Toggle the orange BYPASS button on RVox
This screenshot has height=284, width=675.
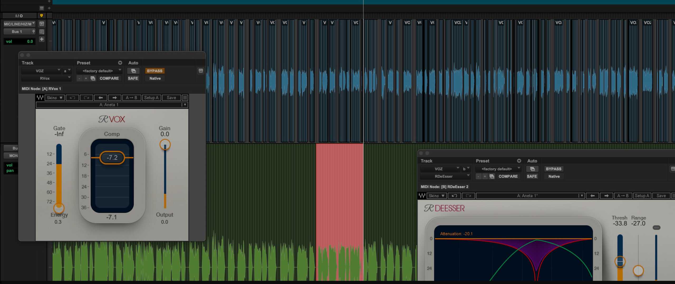pos(155,71)
